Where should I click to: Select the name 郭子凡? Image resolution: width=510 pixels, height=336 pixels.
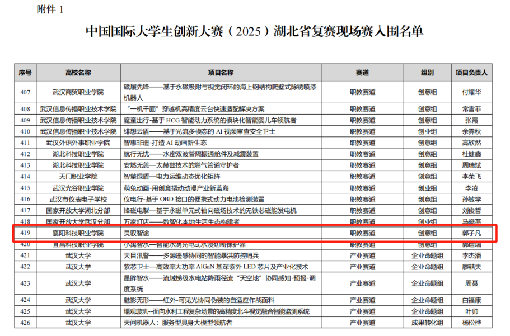471,233
